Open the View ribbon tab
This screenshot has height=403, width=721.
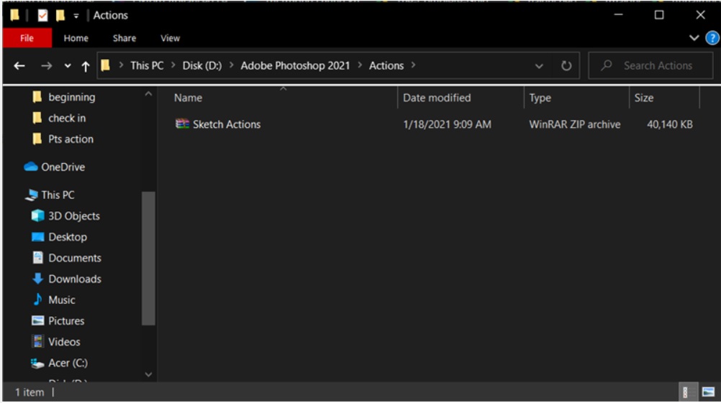pyautogui.click(x=170, y=38)
